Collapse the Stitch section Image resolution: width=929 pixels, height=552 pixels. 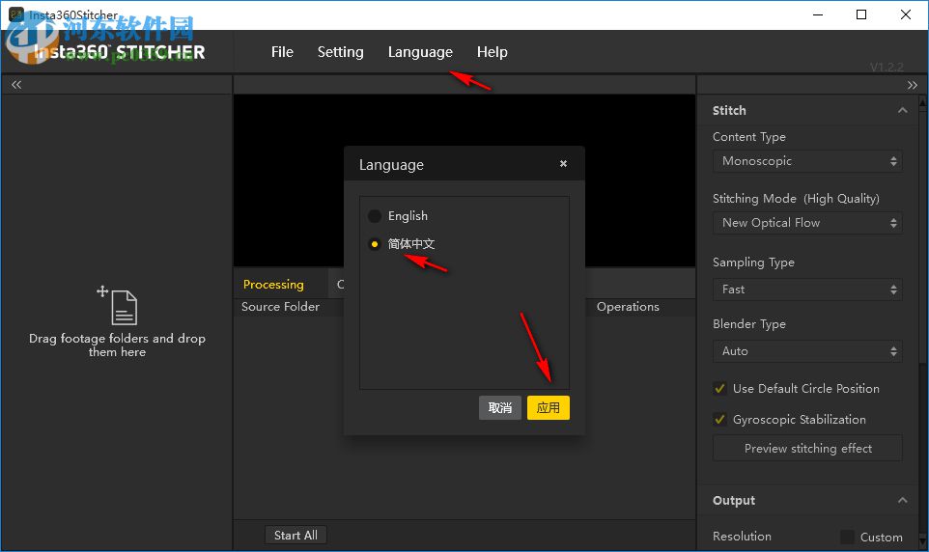(x=902, y=110)
